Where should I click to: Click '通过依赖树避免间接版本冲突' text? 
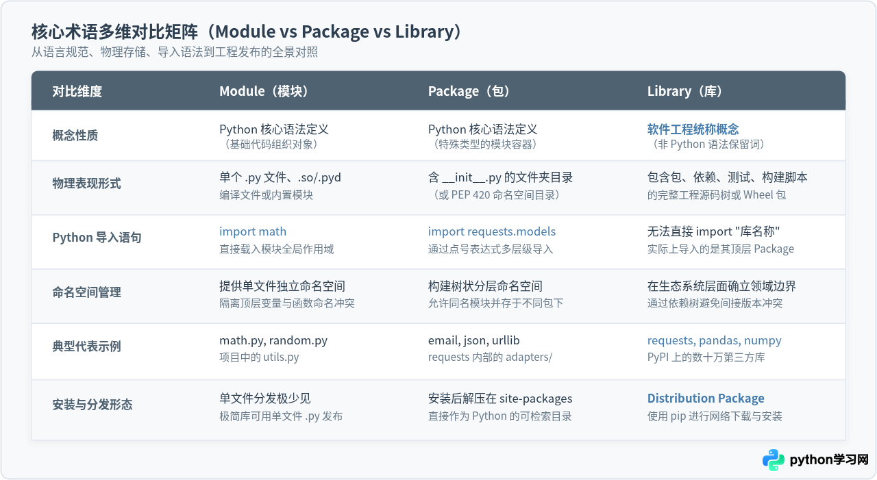[x=715, y=303]
